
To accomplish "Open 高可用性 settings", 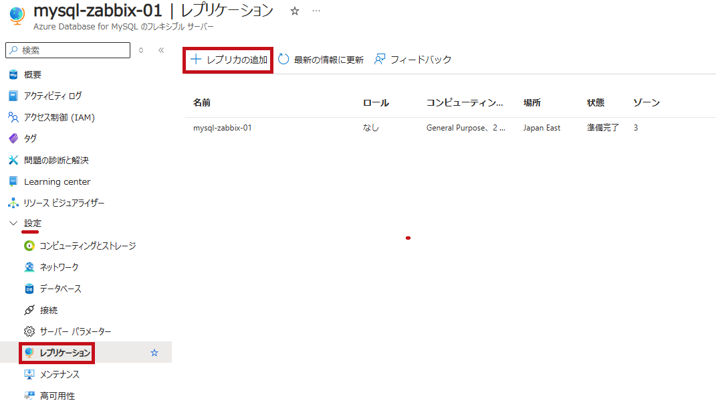I will tap(49, 396).
